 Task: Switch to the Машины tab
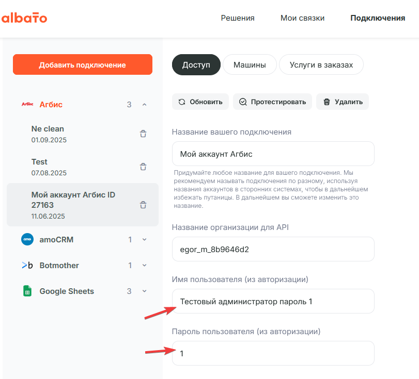click(250, 65)
